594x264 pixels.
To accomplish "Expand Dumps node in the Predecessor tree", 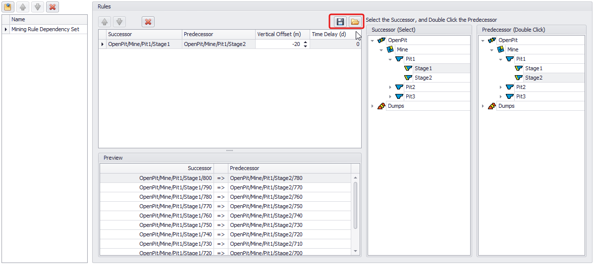I will pyautogui.click(x=483, y=106).
